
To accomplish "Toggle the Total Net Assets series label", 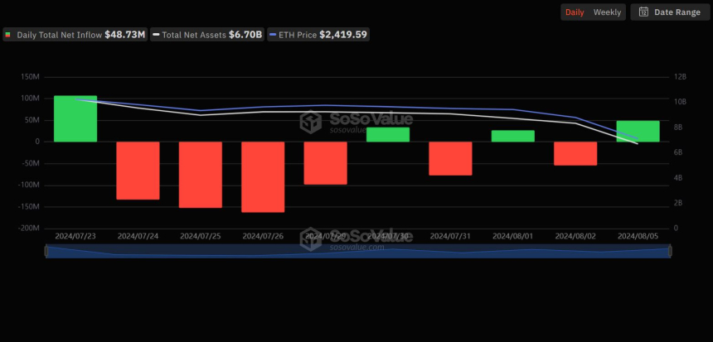I will pos(194,35).
